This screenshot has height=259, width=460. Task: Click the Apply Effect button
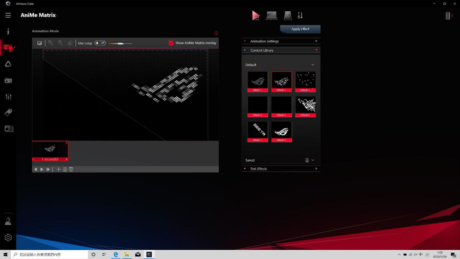coord(300,29)
